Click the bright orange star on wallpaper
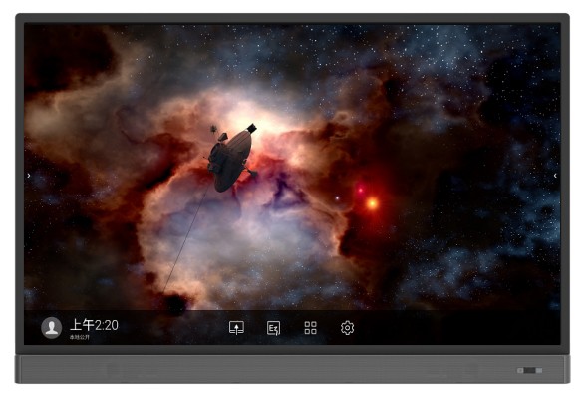Viewport: 585px width, 393px height. (x=372, y=203)
